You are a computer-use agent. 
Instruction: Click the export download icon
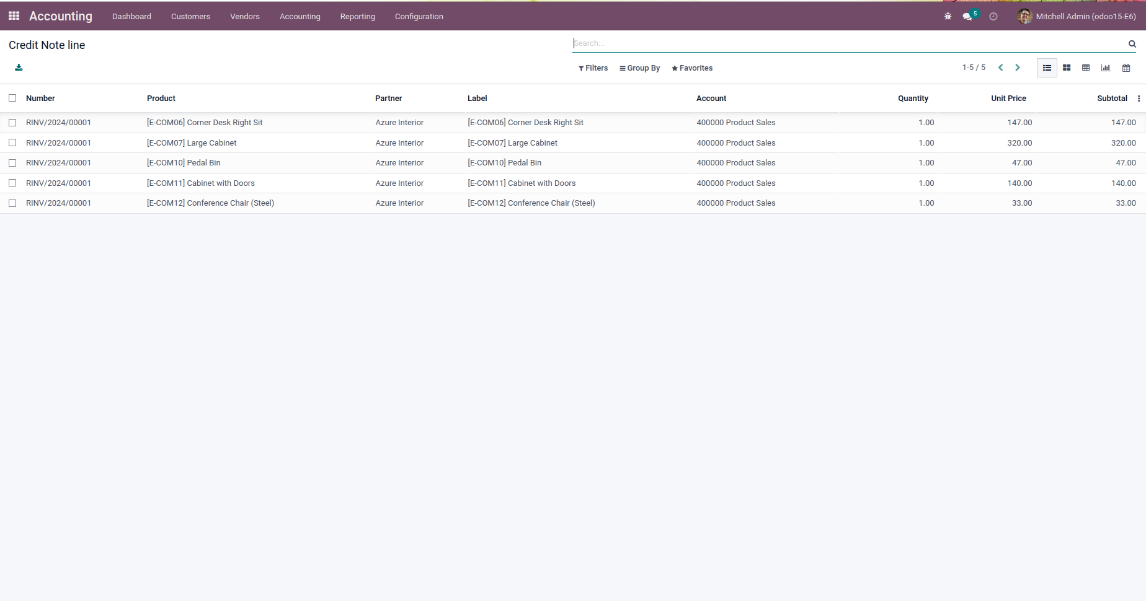coord(19,68)
